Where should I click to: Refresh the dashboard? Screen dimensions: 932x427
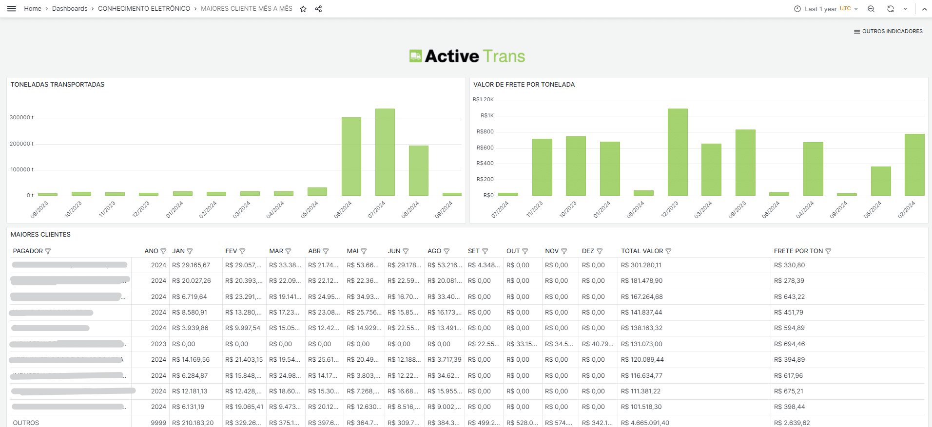(x=891, y=9)
